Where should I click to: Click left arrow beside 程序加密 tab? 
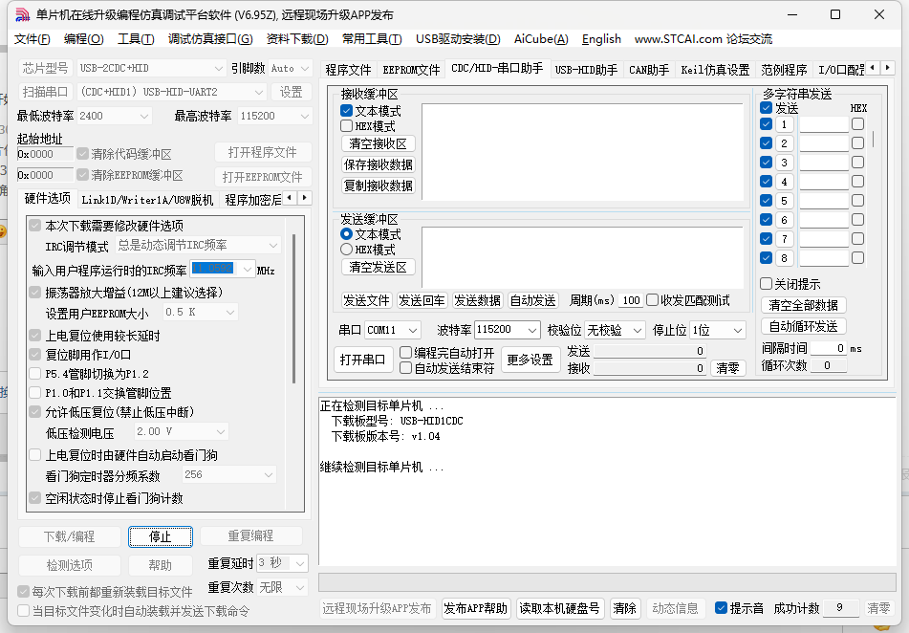(290, 198)
